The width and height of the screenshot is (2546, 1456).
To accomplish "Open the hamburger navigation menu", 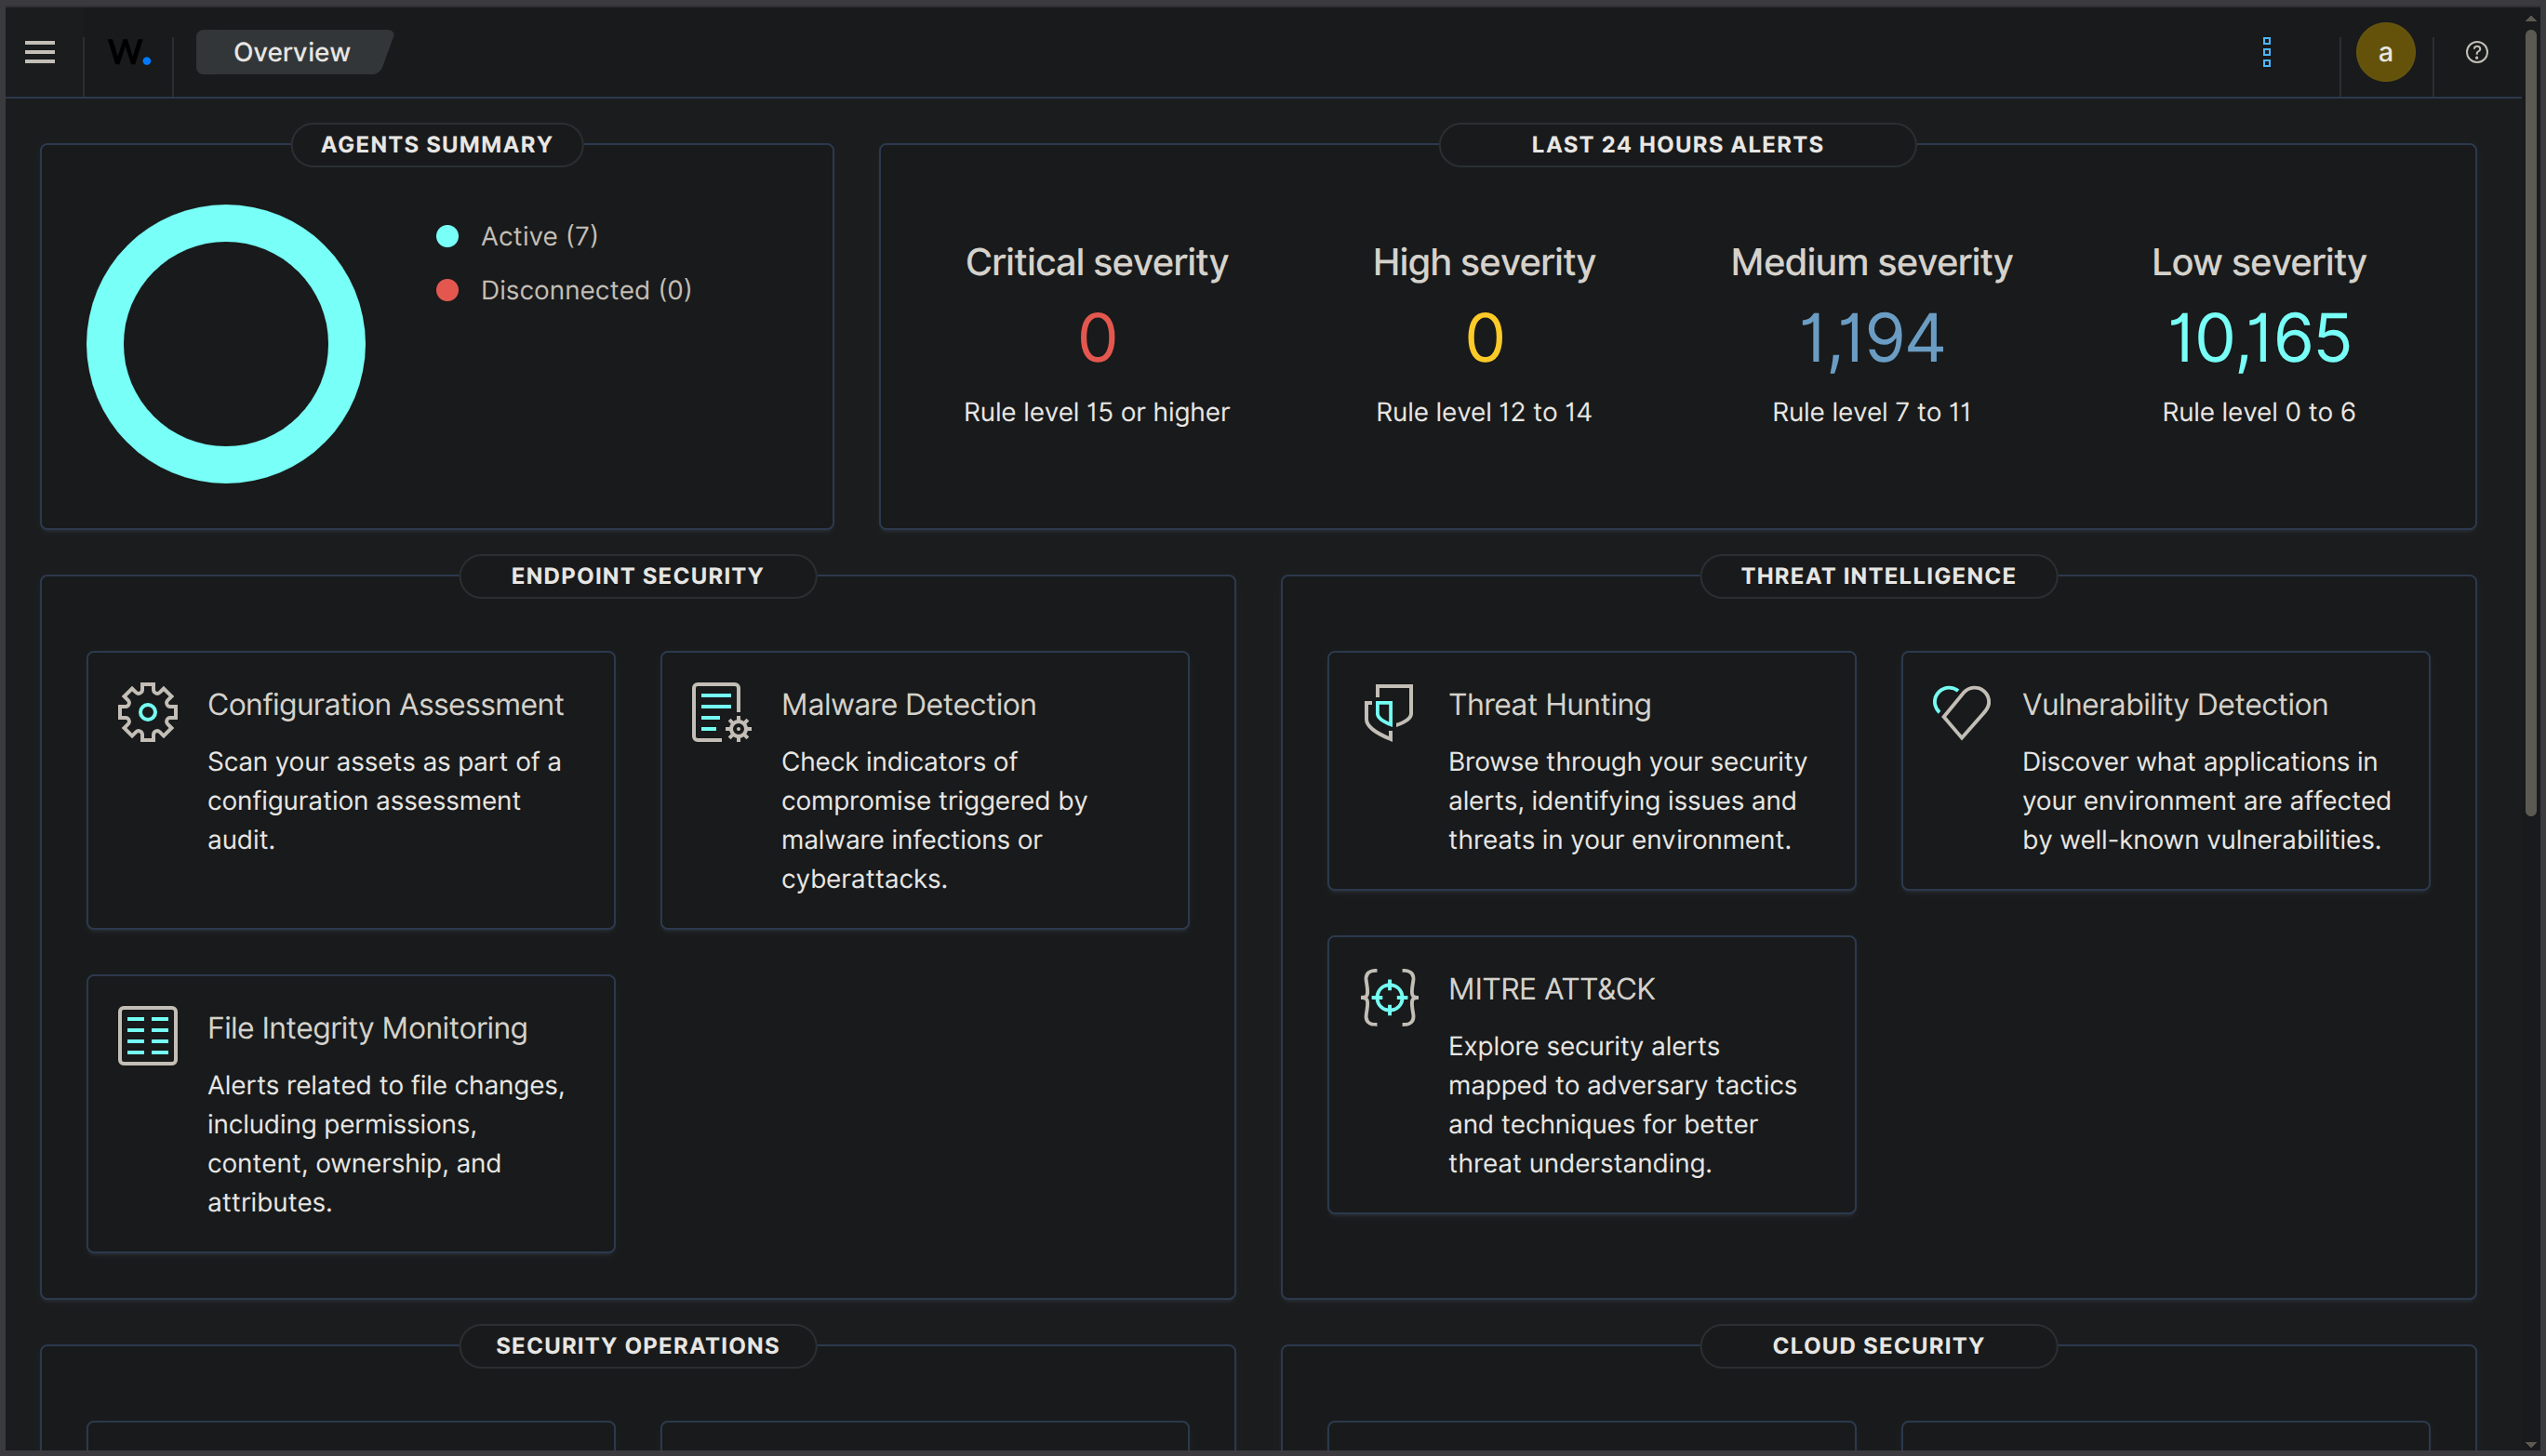I will pyautogui.click(x=39, y=52).
